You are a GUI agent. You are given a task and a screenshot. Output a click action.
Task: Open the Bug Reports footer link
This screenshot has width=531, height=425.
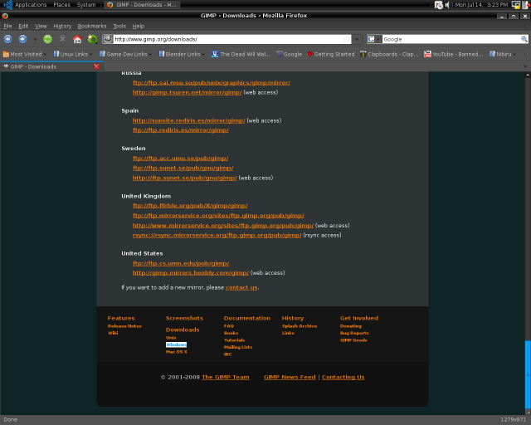354,333
